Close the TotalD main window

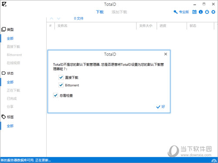point(213,4)
